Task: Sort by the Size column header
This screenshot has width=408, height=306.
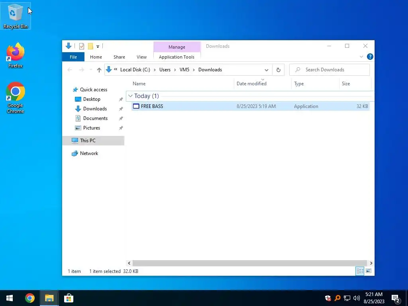Action: click(x=355, y=84)
